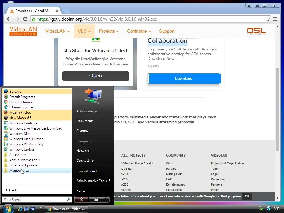The width and height of the screenshot is (284, 213).
Task: Click the Start menu power button
Action: 81,199
